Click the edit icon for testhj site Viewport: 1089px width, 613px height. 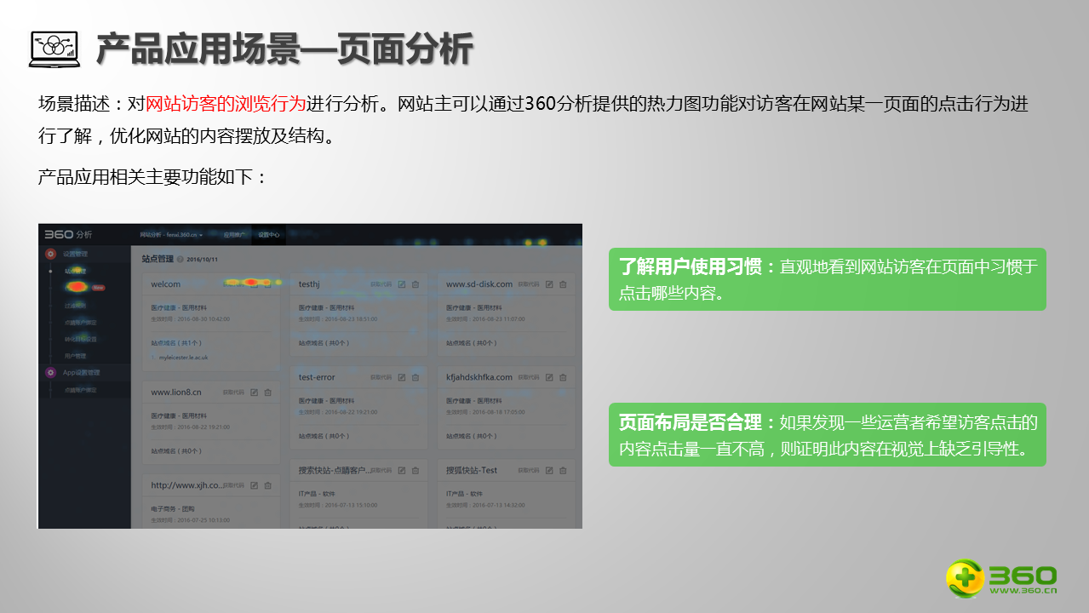tap(402, 284)
